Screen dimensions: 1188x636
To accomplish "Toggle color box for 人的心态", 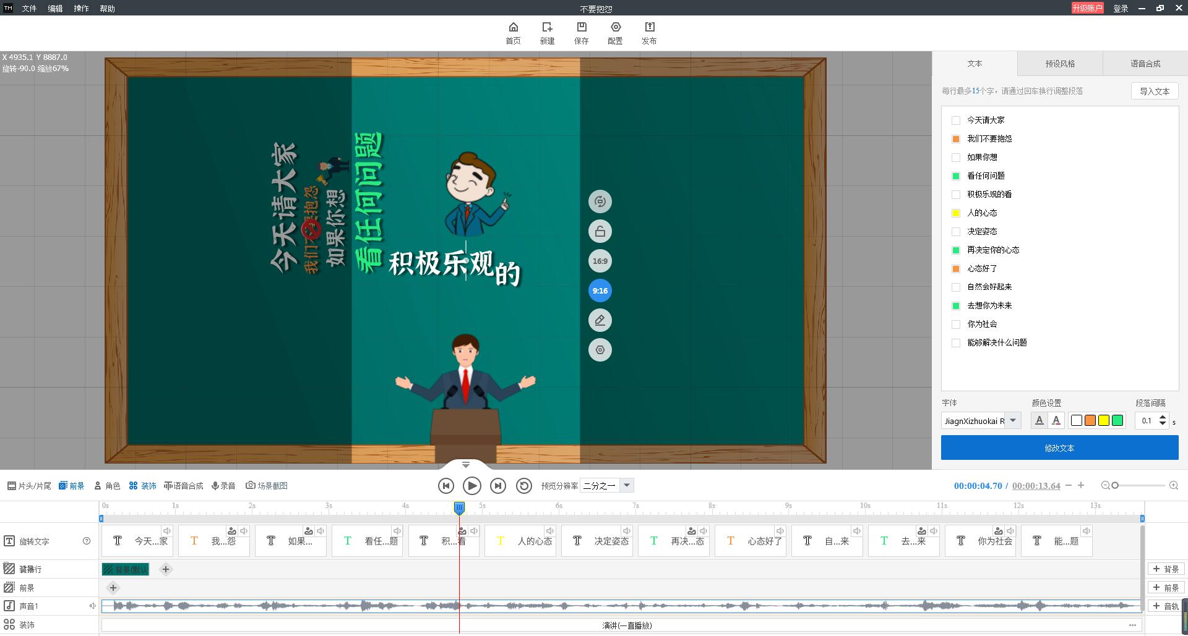I will (x=956, y=213).
